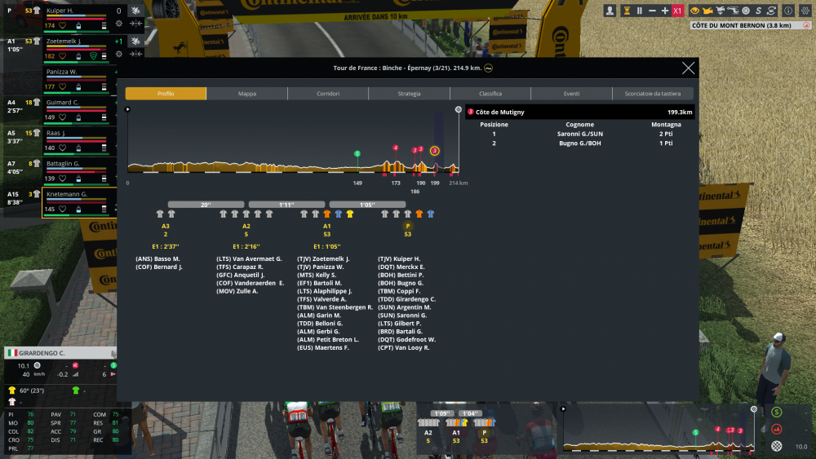Open the Strategia tab
816x459 pixels.
point(409,94)
